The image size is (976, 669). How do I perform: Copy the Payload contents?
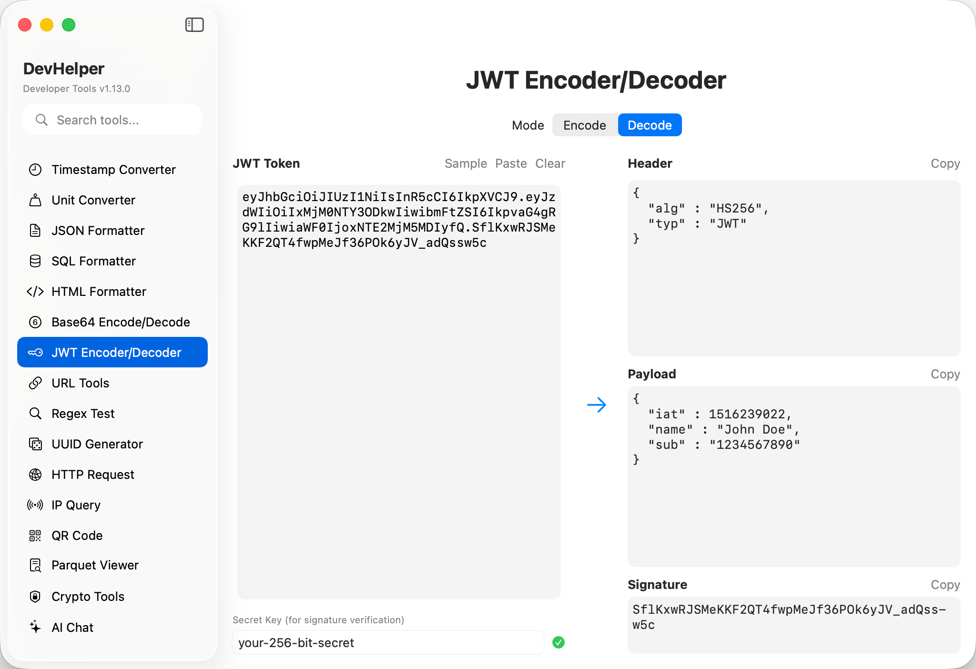point(945,374)
